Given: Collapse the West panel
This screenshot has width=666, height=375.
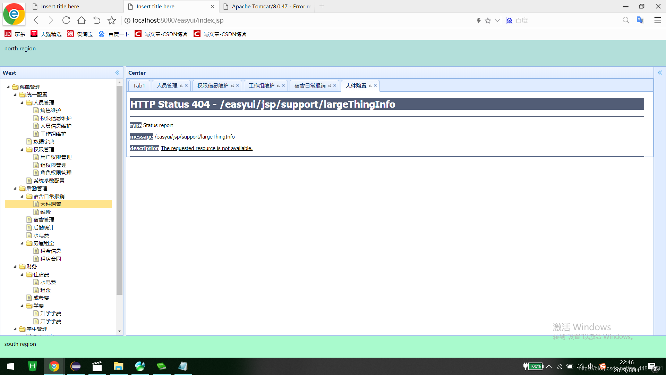Looking at the screenshot, I should (x=117, y=73).
